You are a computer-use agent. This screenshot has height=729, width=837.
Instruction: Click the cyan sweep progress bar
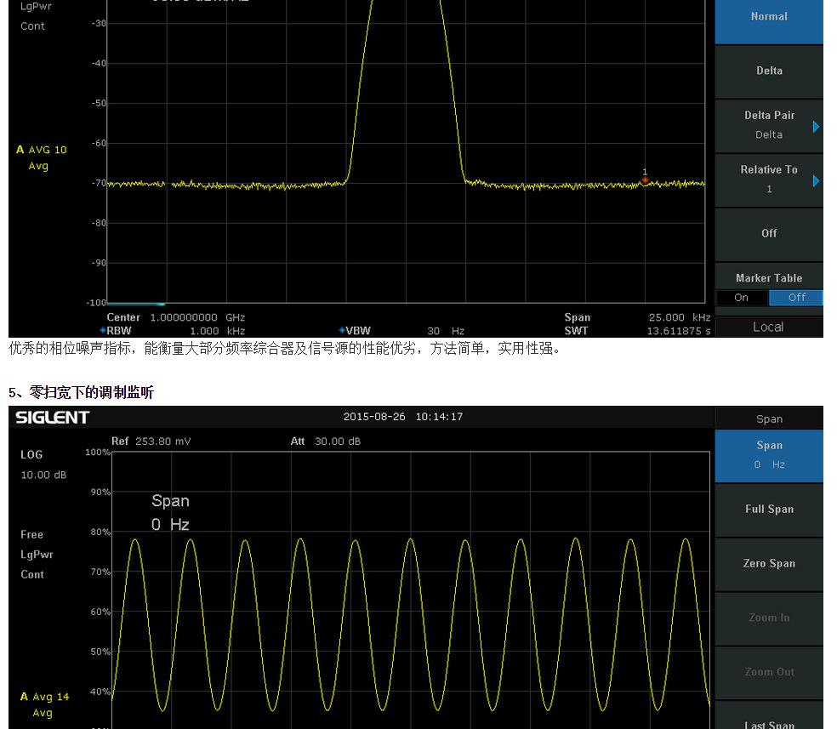(136, 304)
